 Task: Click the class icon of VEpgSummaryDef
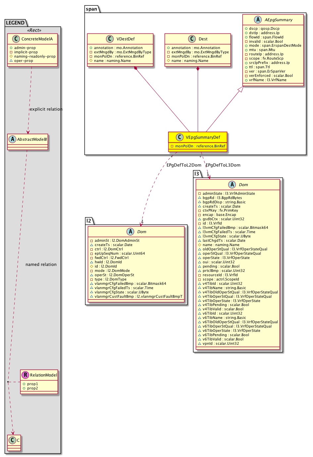(x=180, y=137)
